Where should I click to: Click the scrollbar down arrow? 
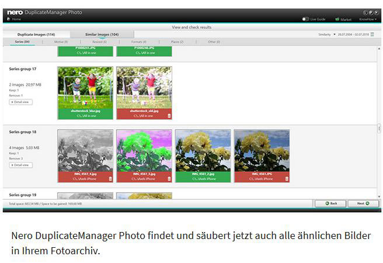379,196
